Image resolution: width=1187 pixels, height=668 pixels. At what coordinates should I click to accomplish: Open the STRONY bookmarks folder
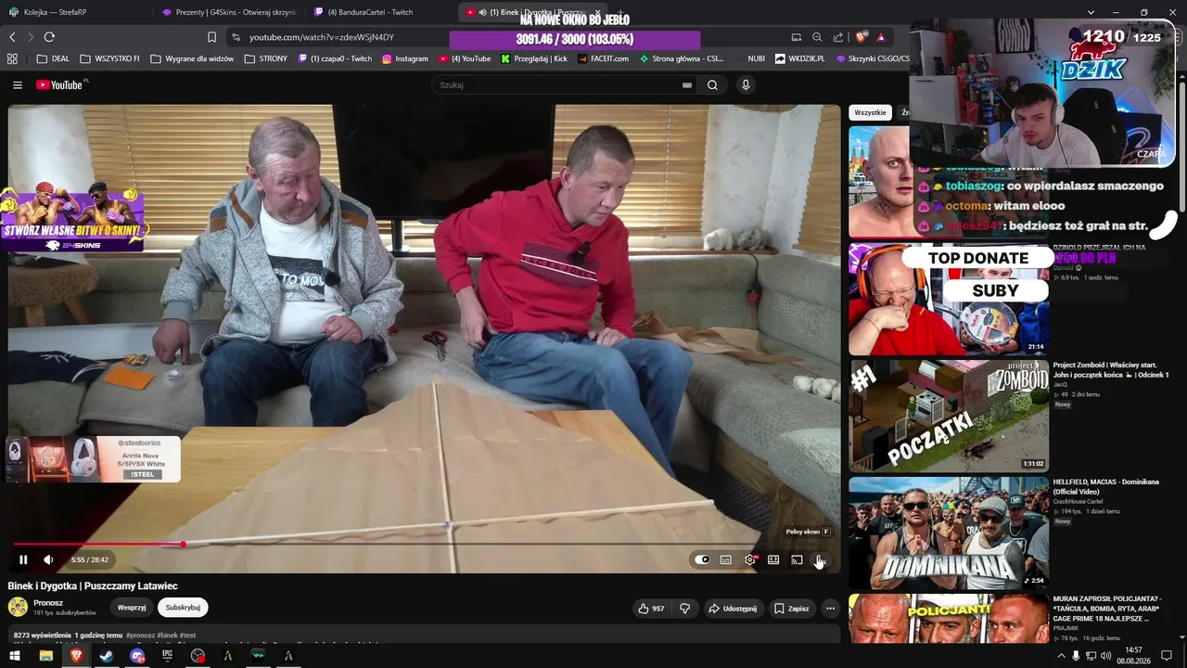266,58
